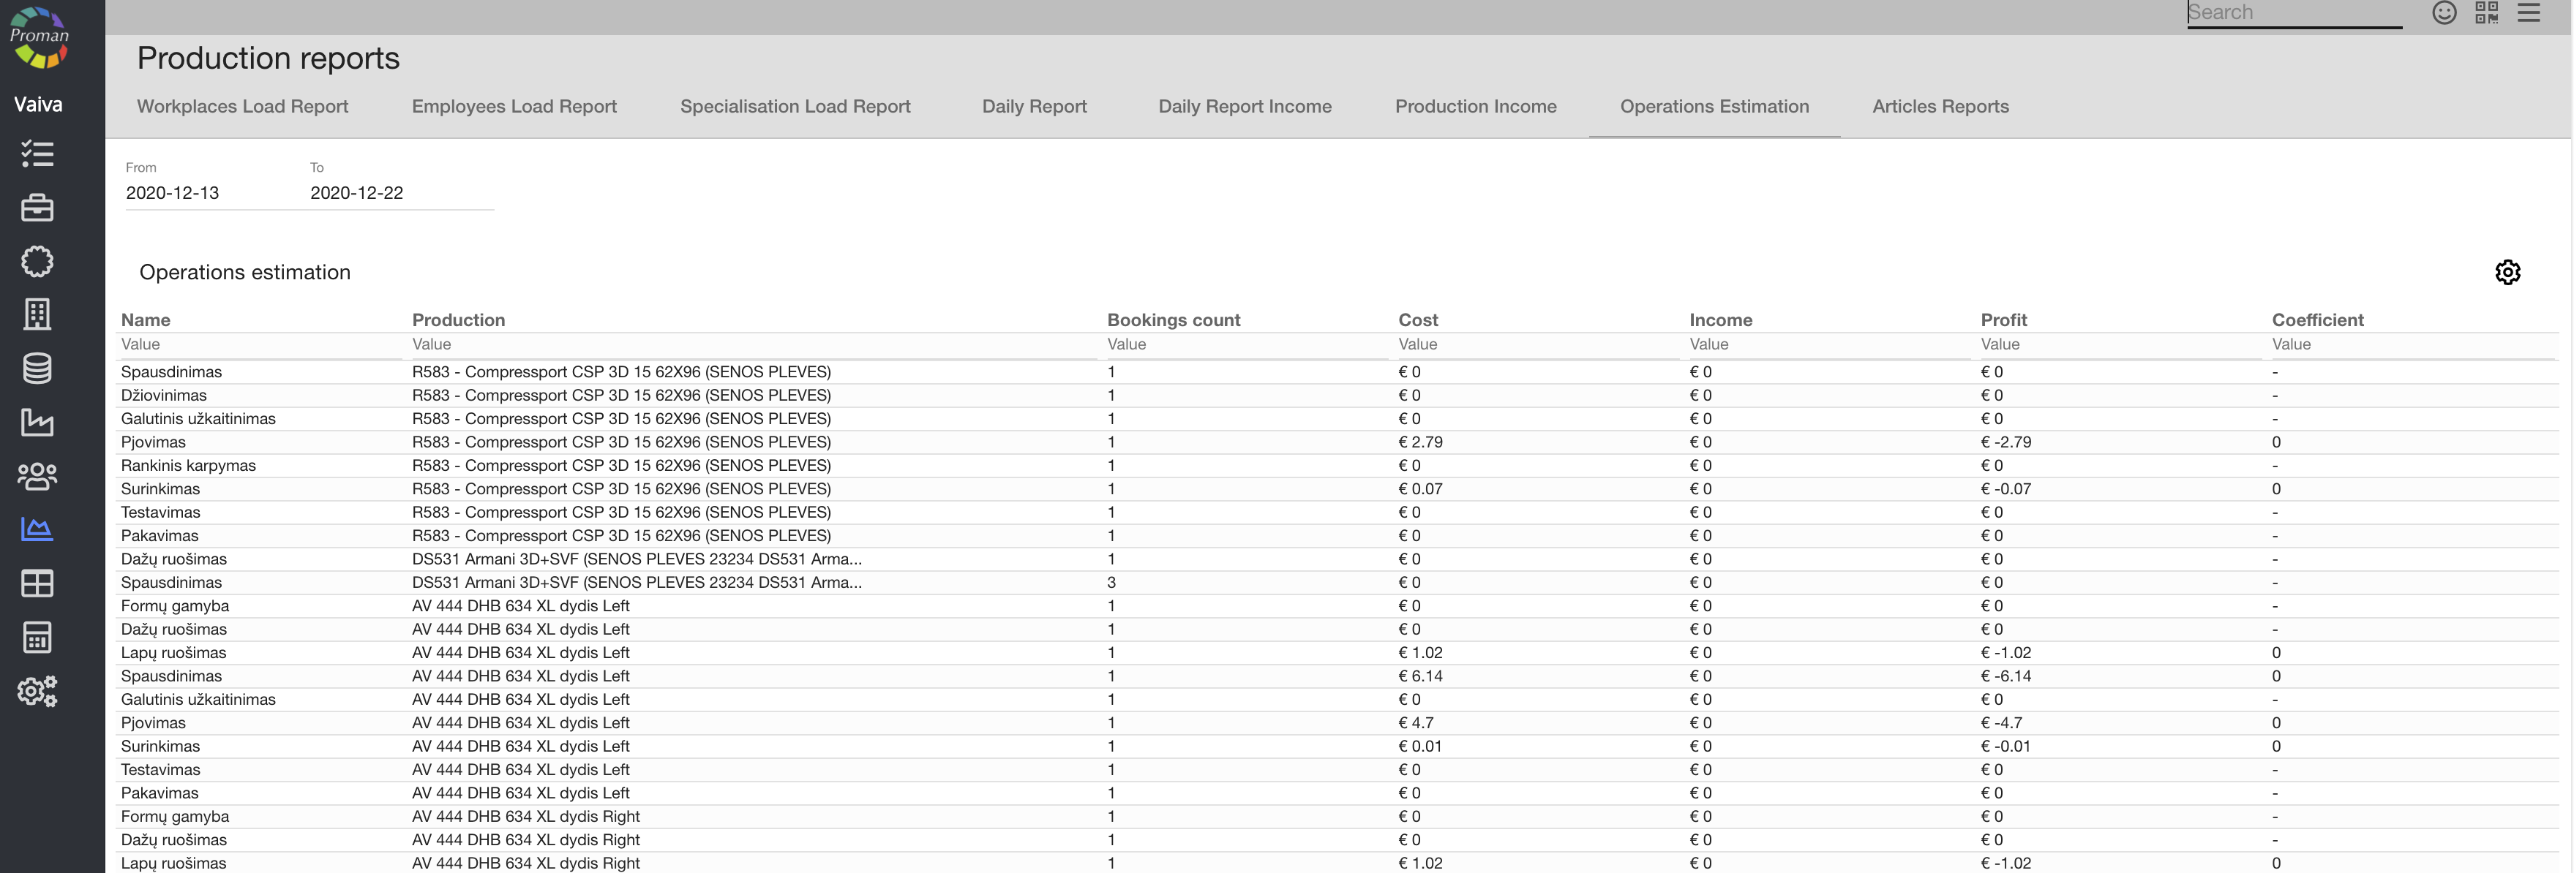
Task: Switch to Daily Report Income tab
Action: pos(1244,107)
